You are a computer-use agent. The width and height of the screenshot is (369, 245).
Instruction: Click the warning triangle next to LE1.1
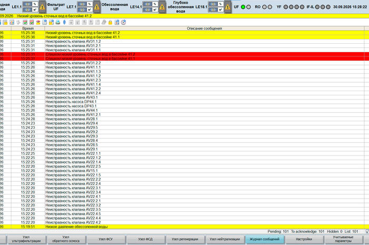(42, 7)
